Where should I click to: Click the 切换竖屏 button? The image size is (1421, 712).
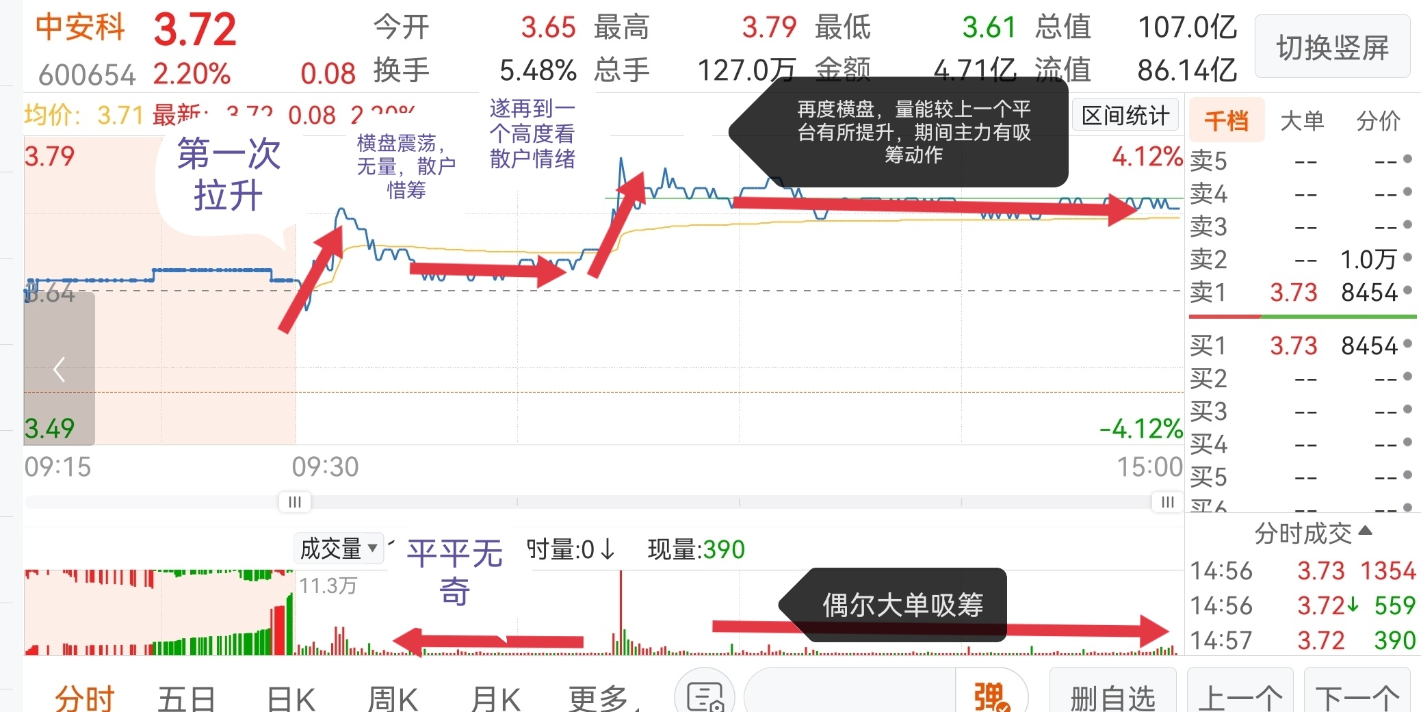[1332, 47]
